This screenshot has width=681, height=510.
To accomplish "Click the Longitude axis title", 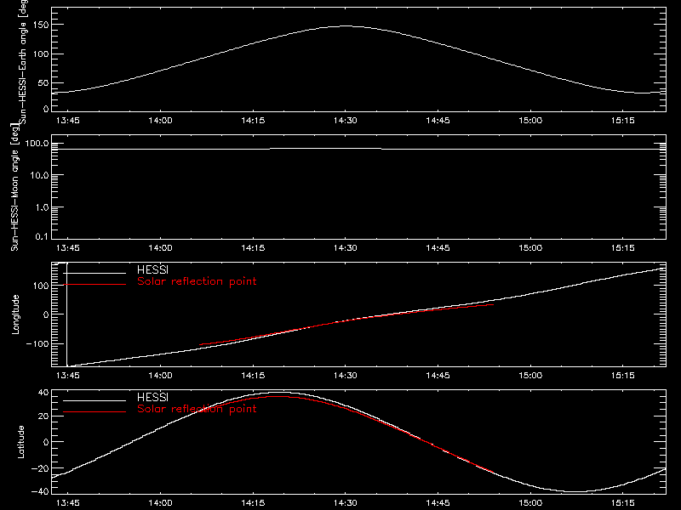I will coord(15,314).
